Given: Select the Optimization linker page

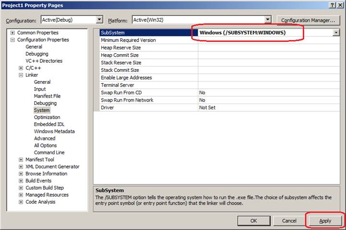Looking at the screenshot, I should pyautogui.click(x=47, y=117).
